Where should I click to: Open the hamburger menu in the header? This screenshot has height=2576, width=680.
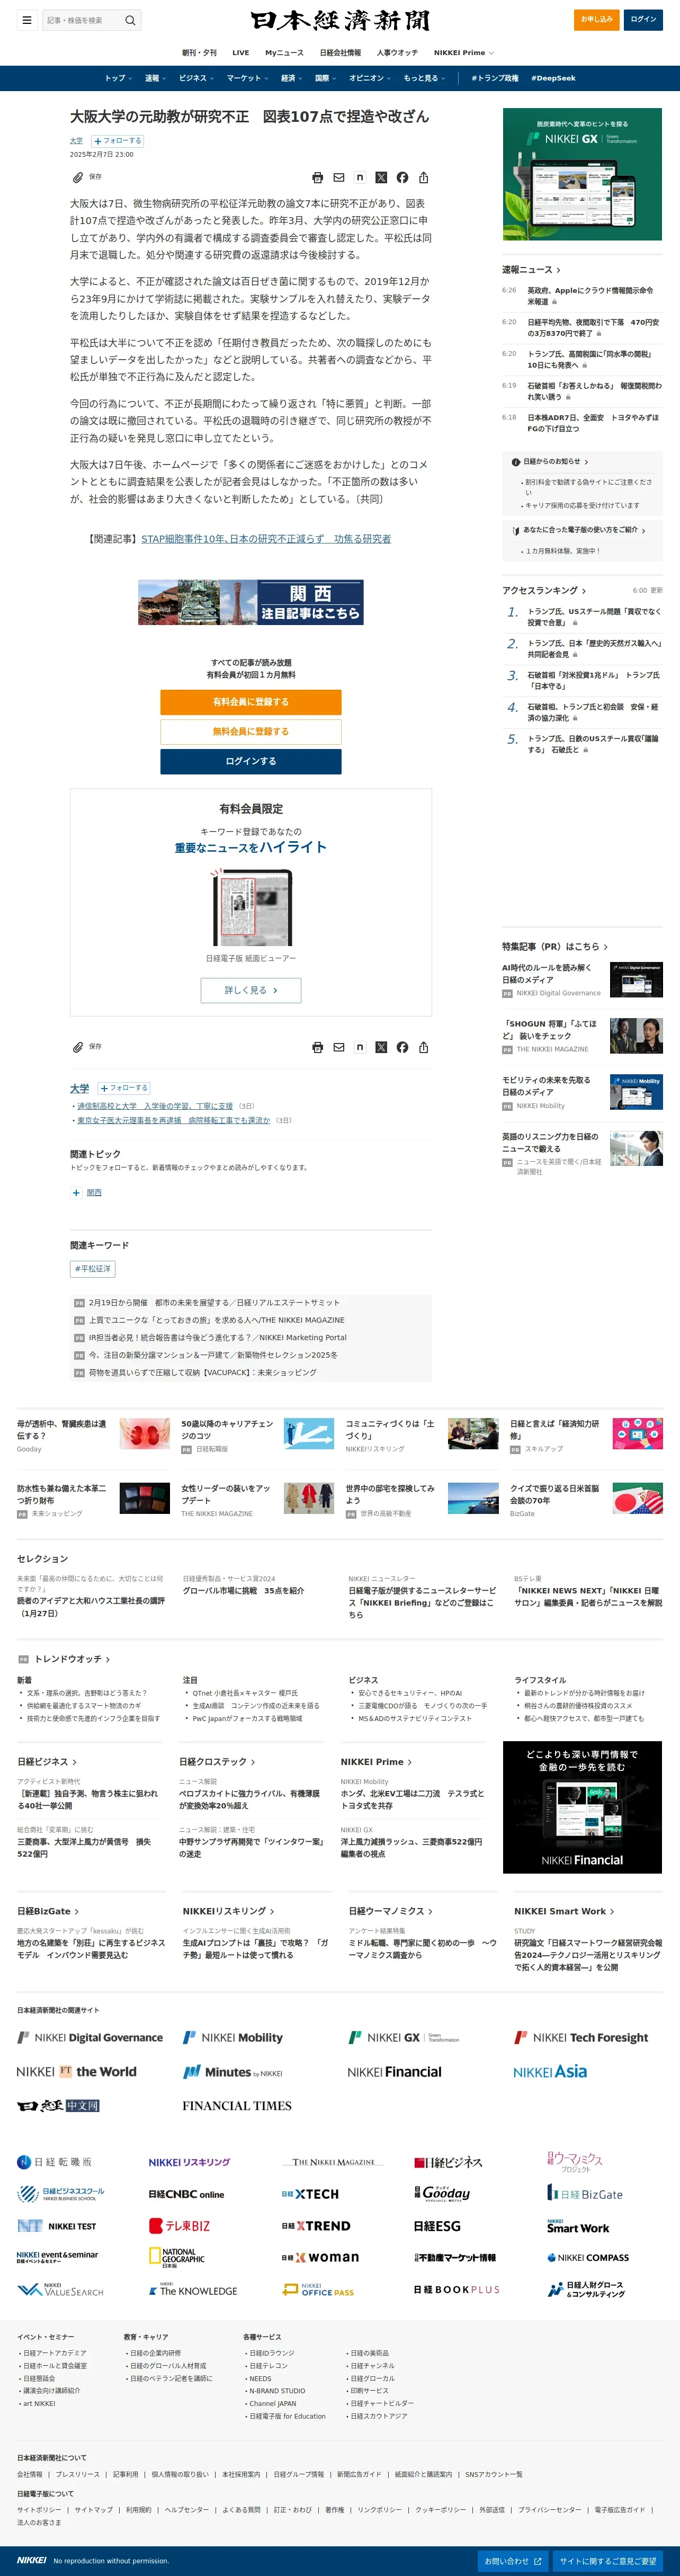coord(27,20)
